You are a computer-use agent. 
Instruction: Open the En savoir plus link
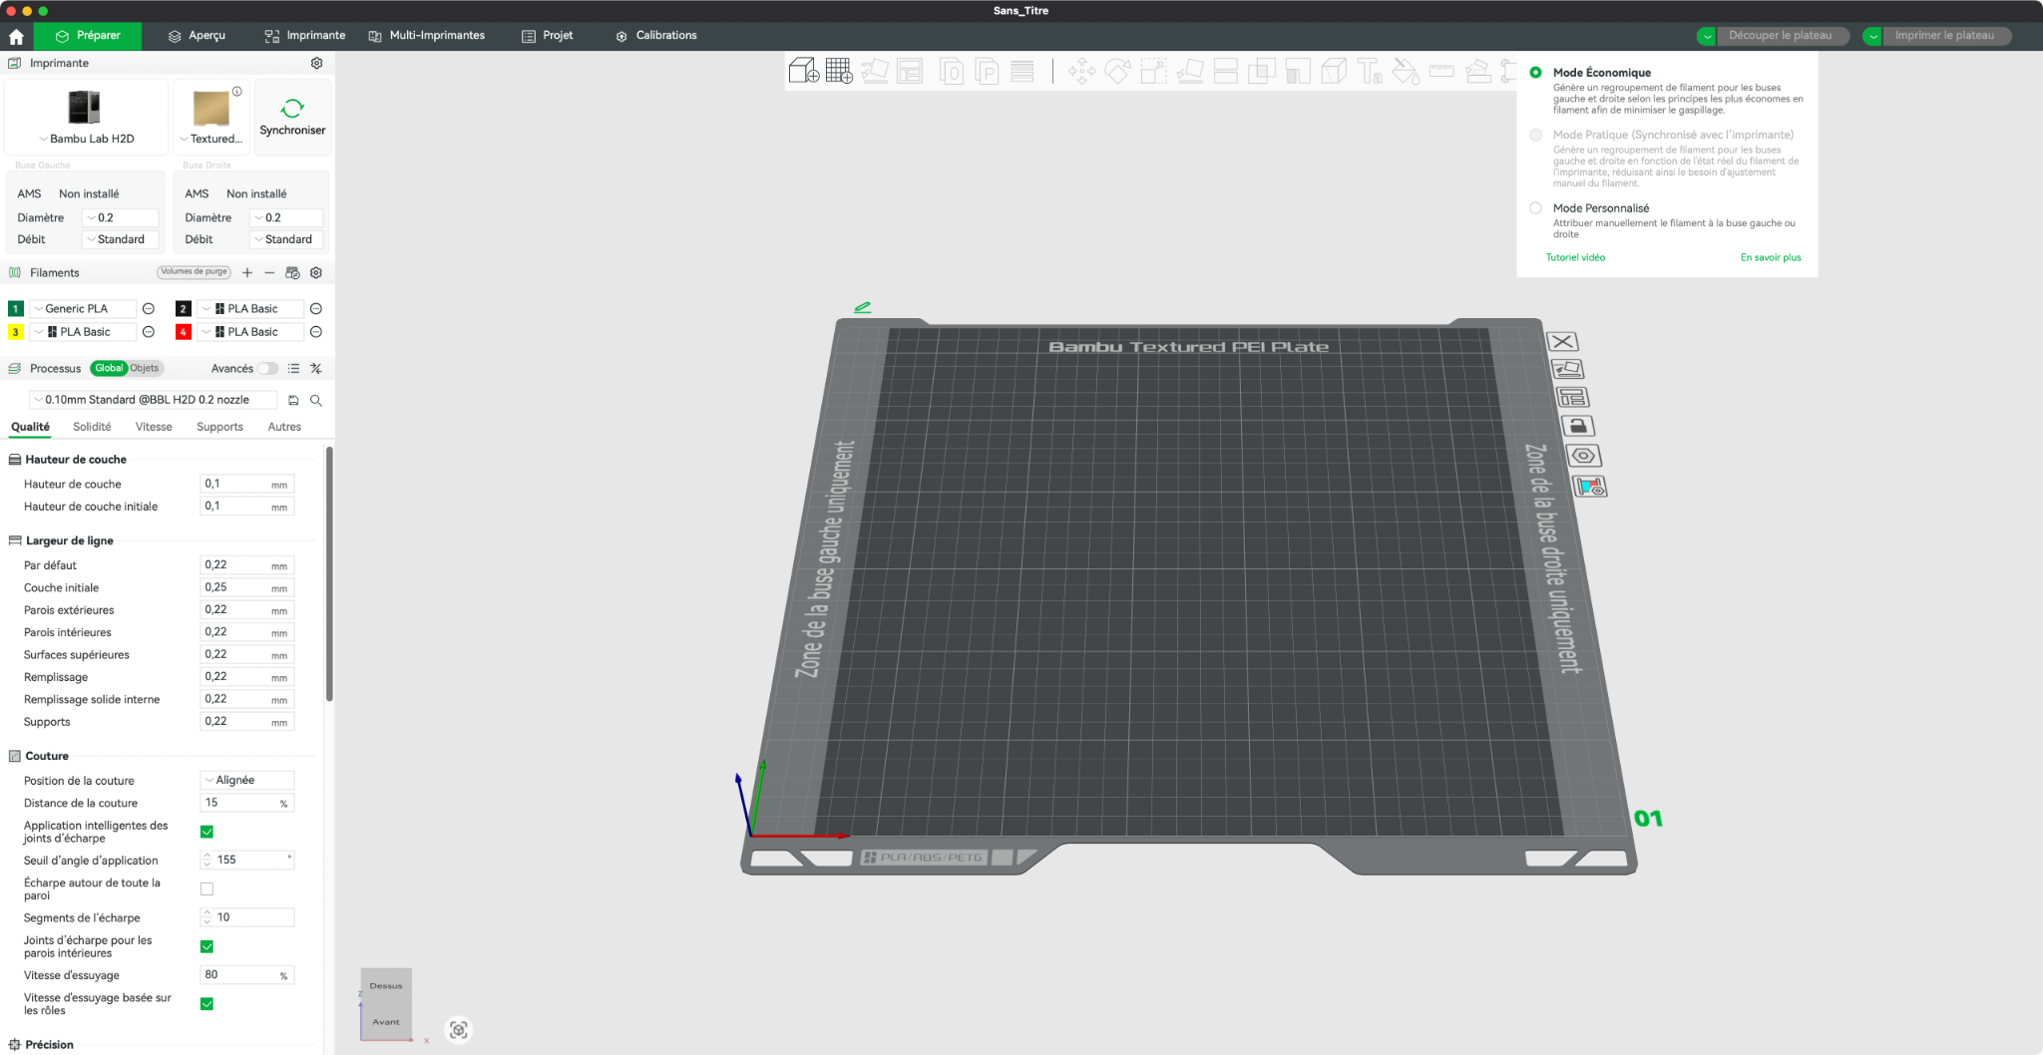coord(1771,257)
